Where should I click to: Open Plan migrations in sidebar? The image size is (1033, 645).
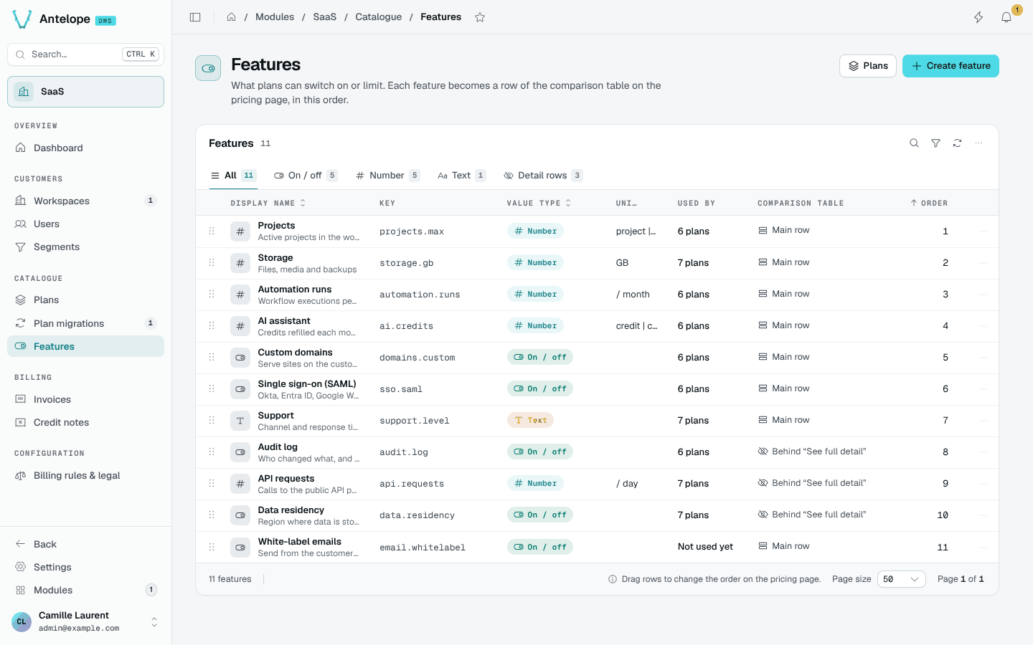(85, 323)
